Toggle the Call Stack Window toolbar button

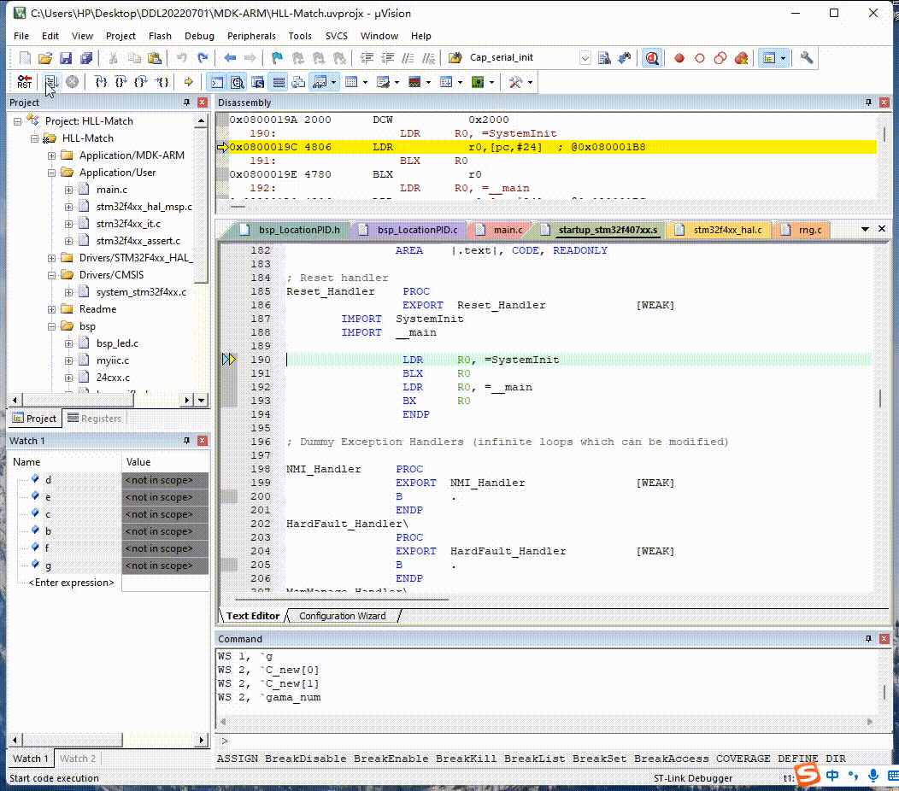click(298, 82)
